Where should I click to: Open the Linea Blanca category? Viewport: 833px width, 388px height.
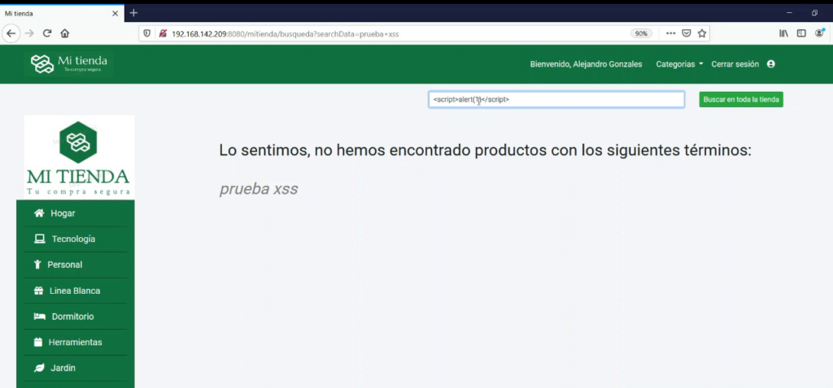click(75, 291)
